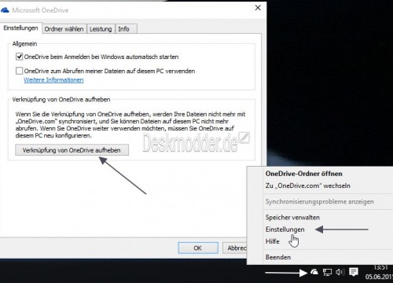This screenshot has width=393, height=283.
Task: Click Synchronisierungsprobleme anzeigen menu entry
Action: tap(319, 201)
